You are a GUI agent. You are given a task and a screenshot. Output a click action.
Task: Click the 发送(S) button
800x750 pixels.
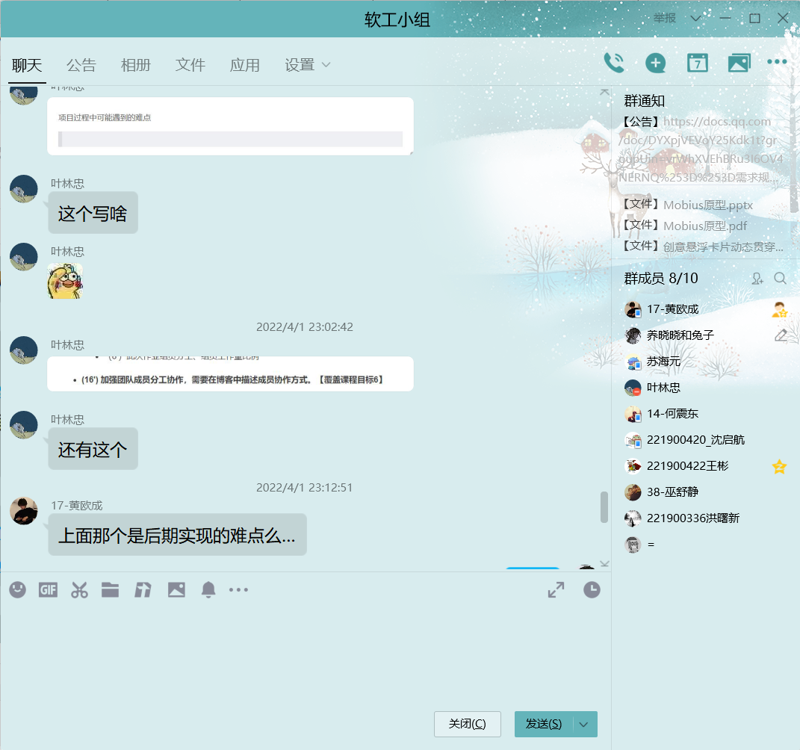click(x=544, y=725)
